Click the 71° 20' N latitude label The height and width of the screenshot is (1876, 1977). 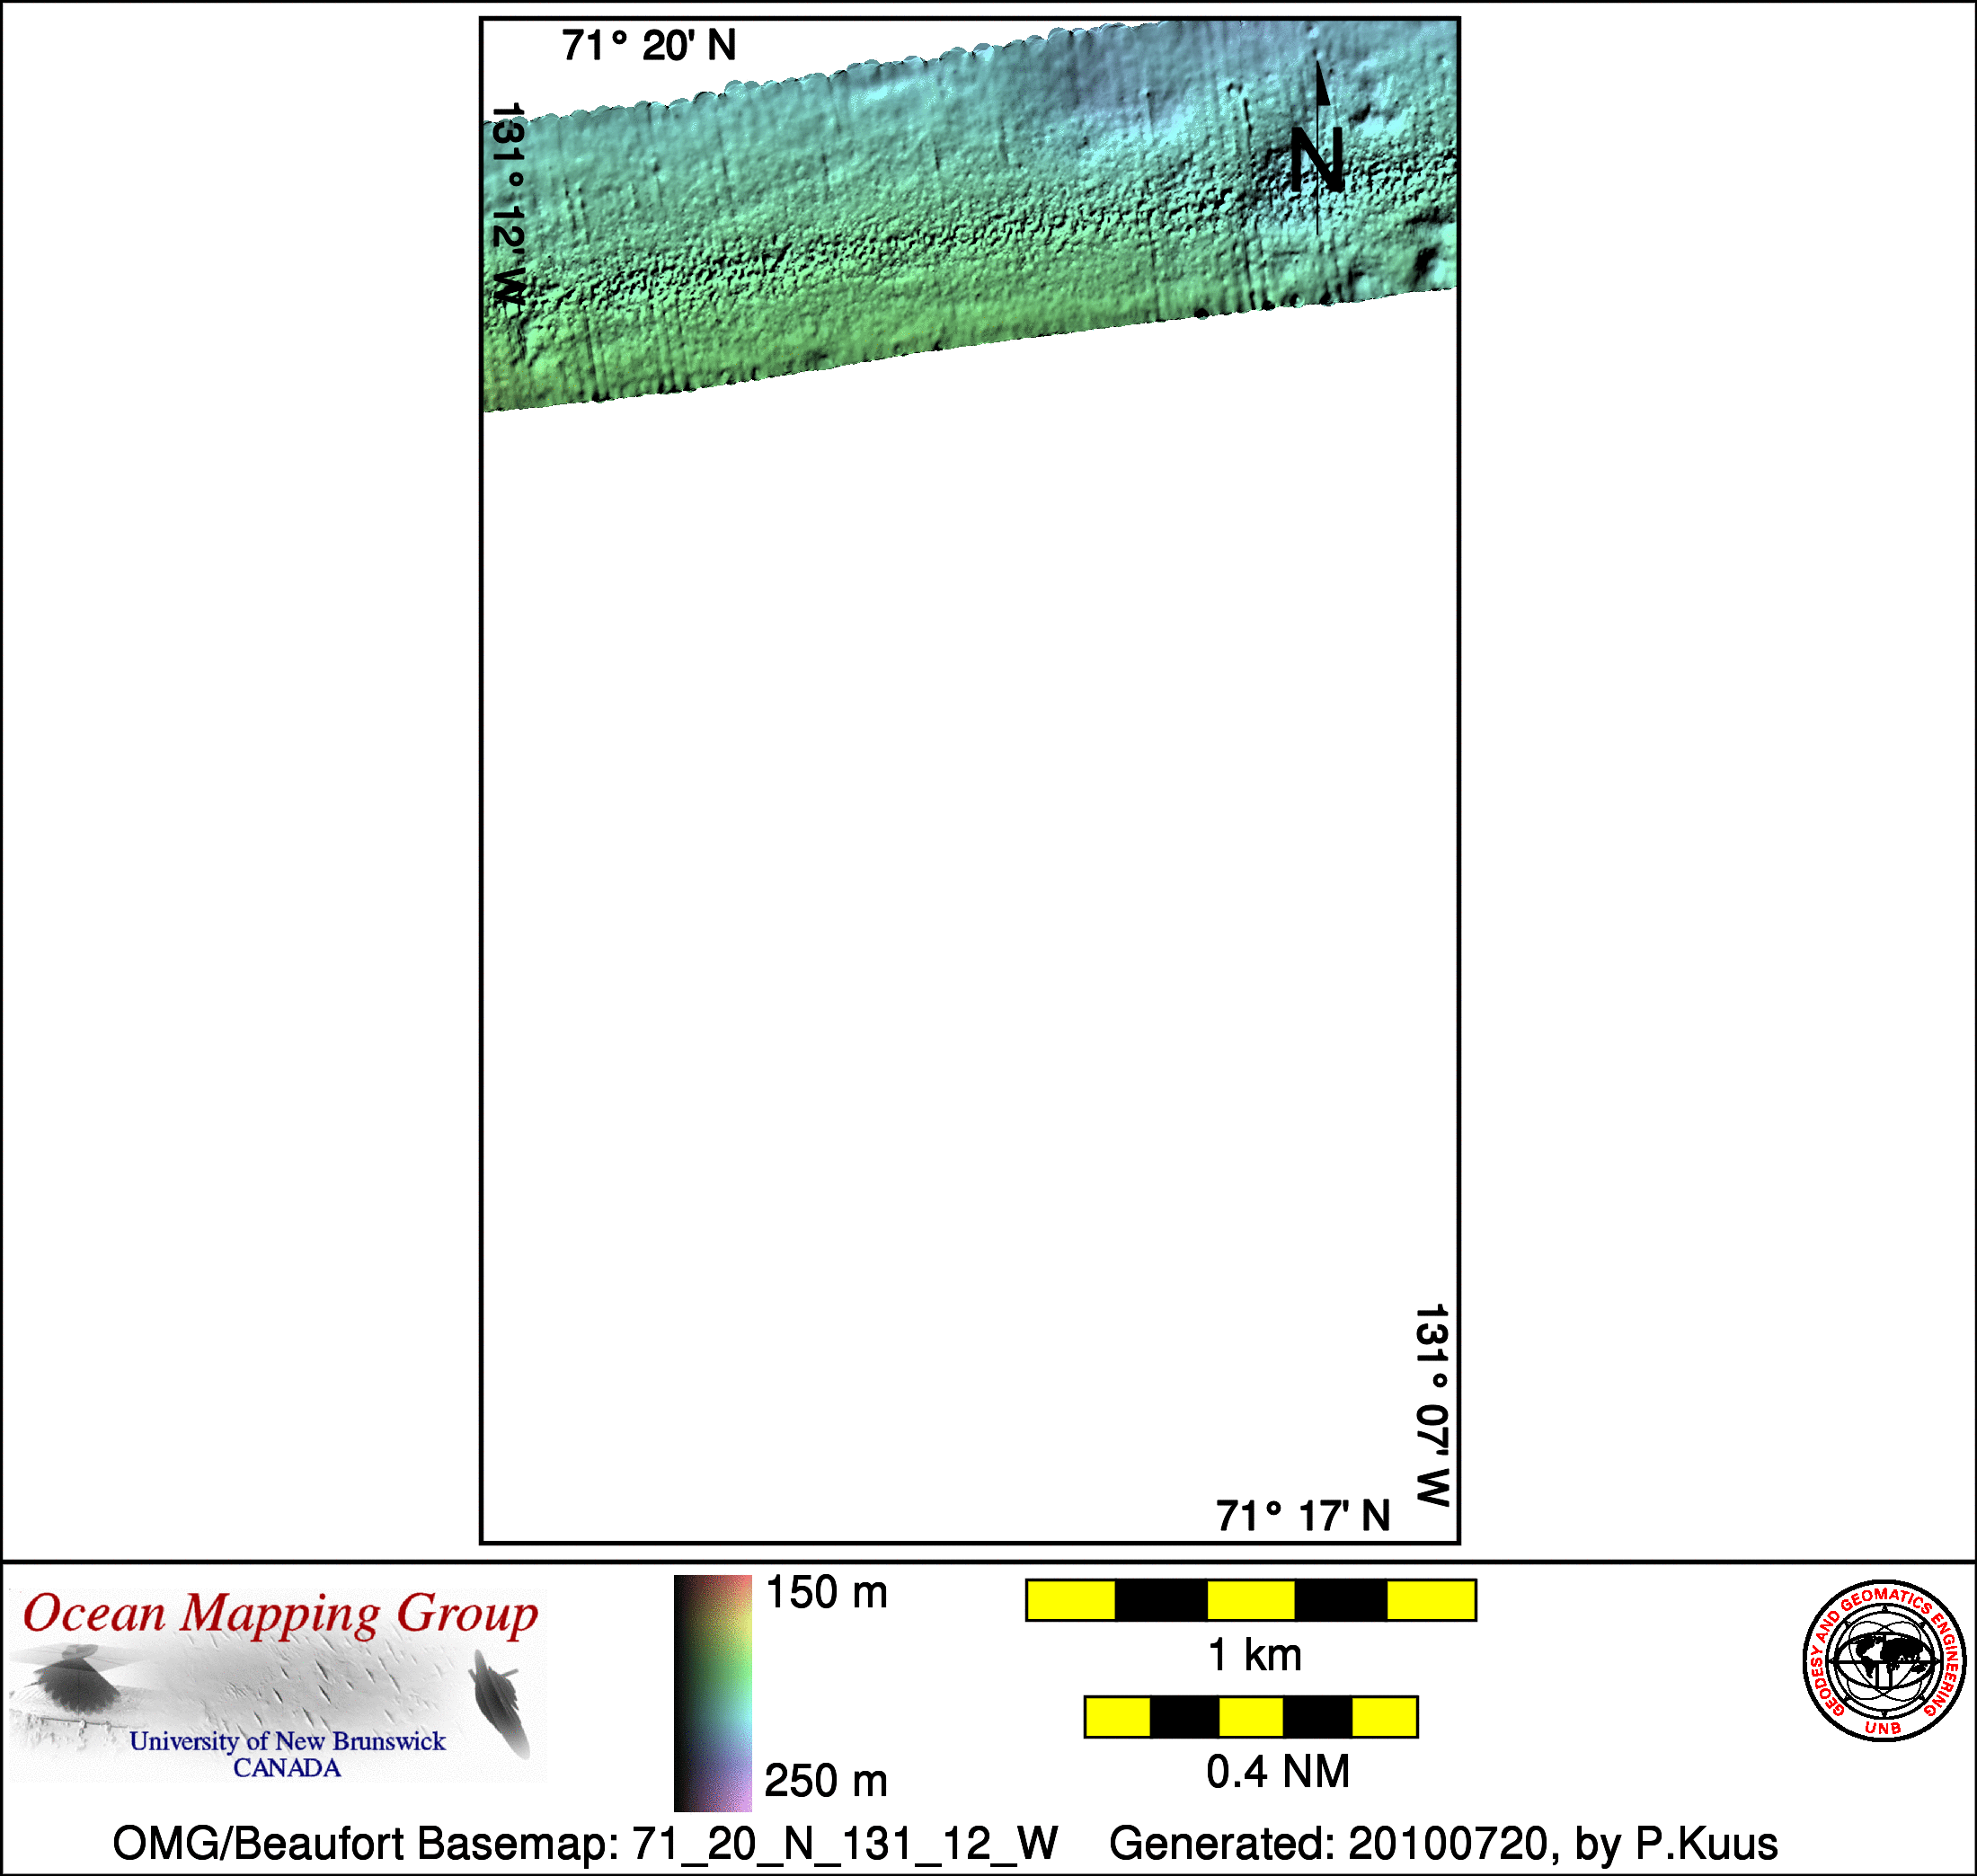point(648,46)
